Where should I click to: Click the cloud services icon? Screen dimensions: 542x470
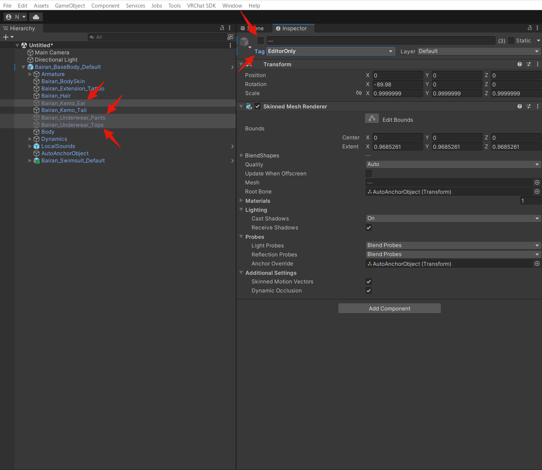pos(36,17)
